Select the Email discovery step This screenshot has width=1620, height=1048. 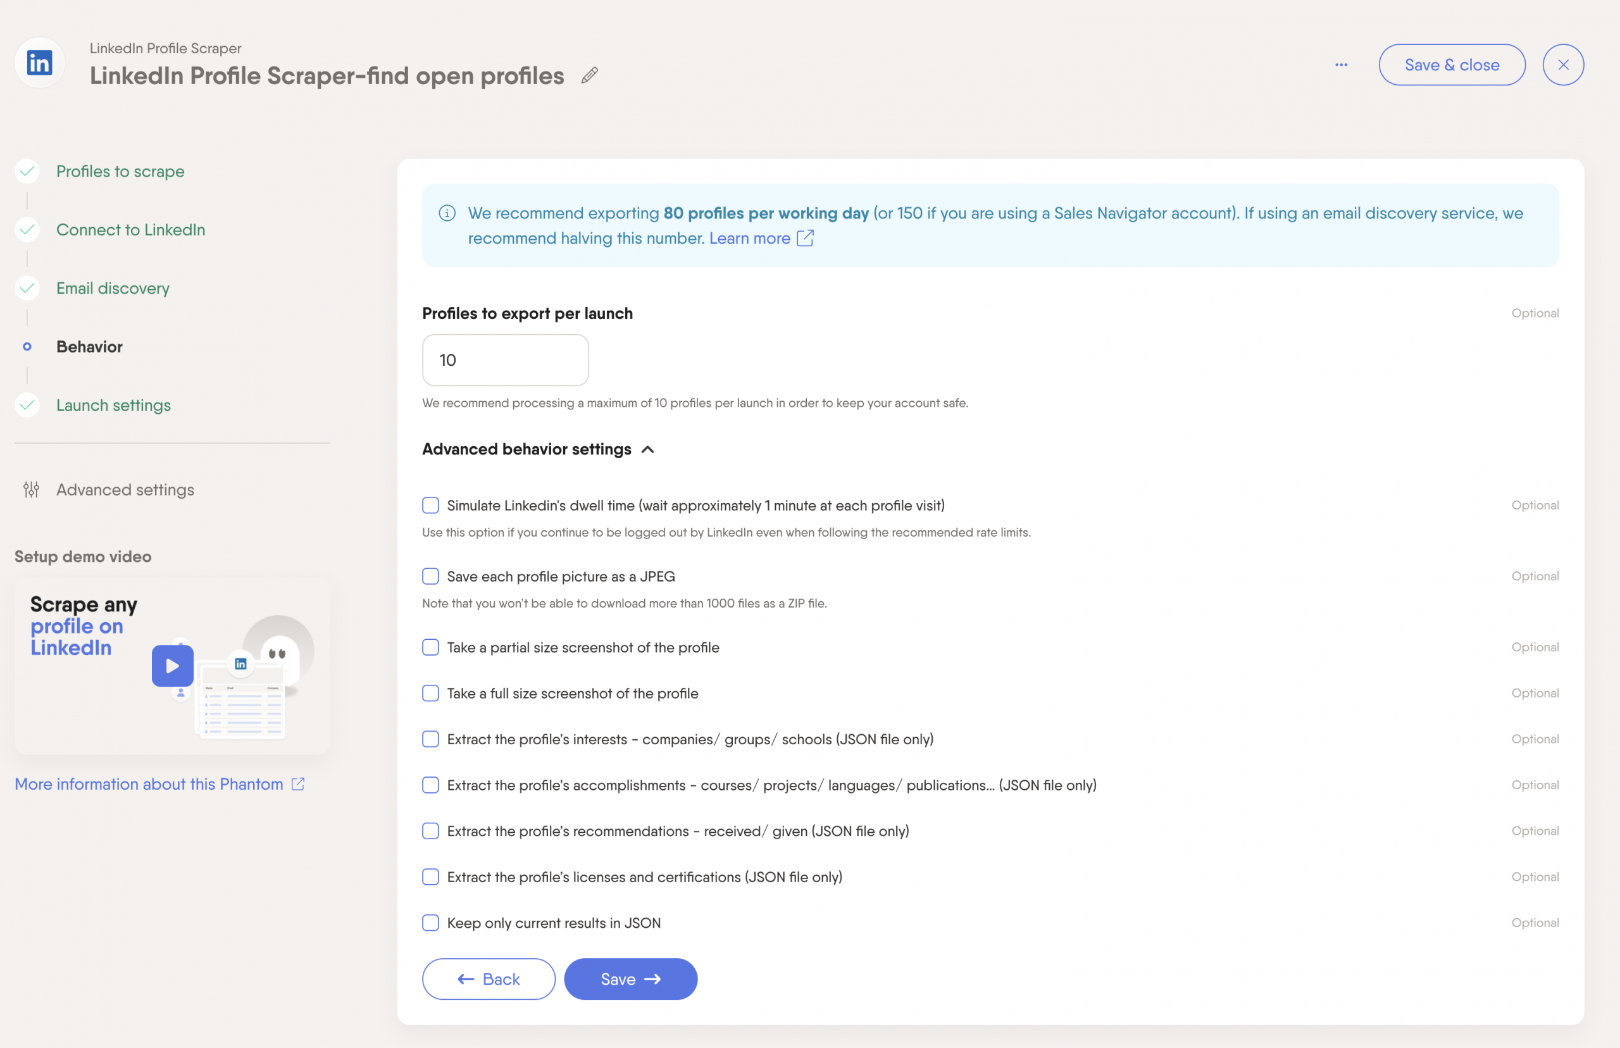(113, 288)
